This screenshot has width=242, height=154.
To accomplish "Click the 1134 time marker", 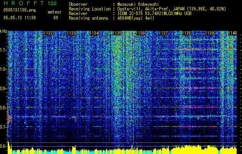I will (94, 33).
